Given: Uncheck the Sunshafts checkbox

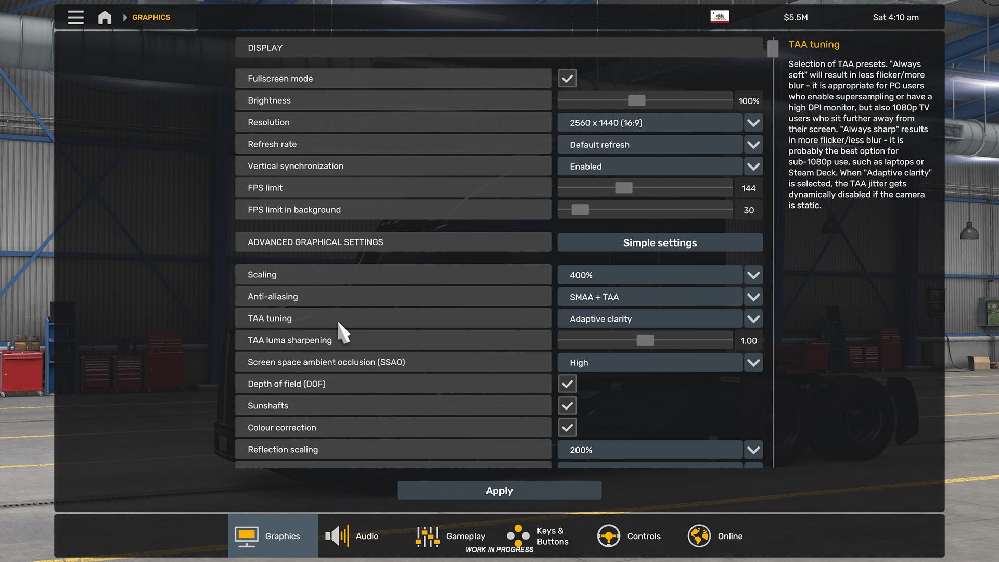Looking at the screenshot, I should click(x=567, y=406).
